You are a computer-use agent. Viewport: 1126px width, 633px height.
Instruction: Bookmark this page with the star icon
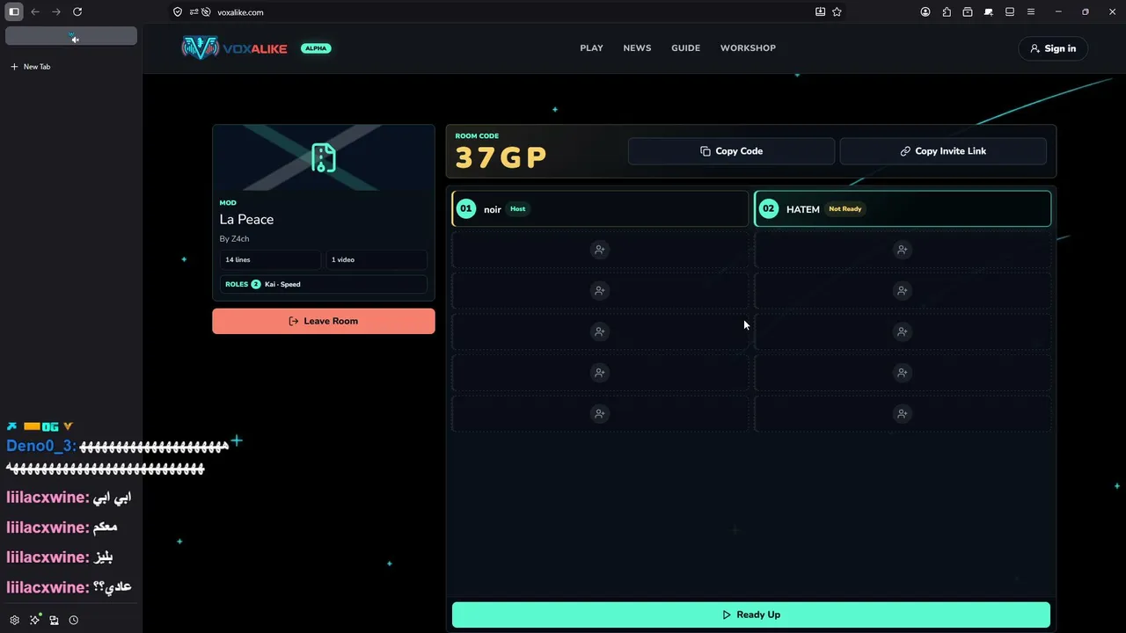click(837, 11)
